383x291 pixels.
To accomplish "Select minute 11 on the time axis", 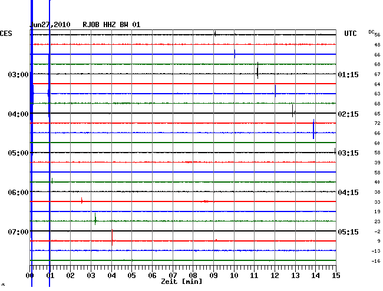I will pyautogui.click(x=254, y=276).
